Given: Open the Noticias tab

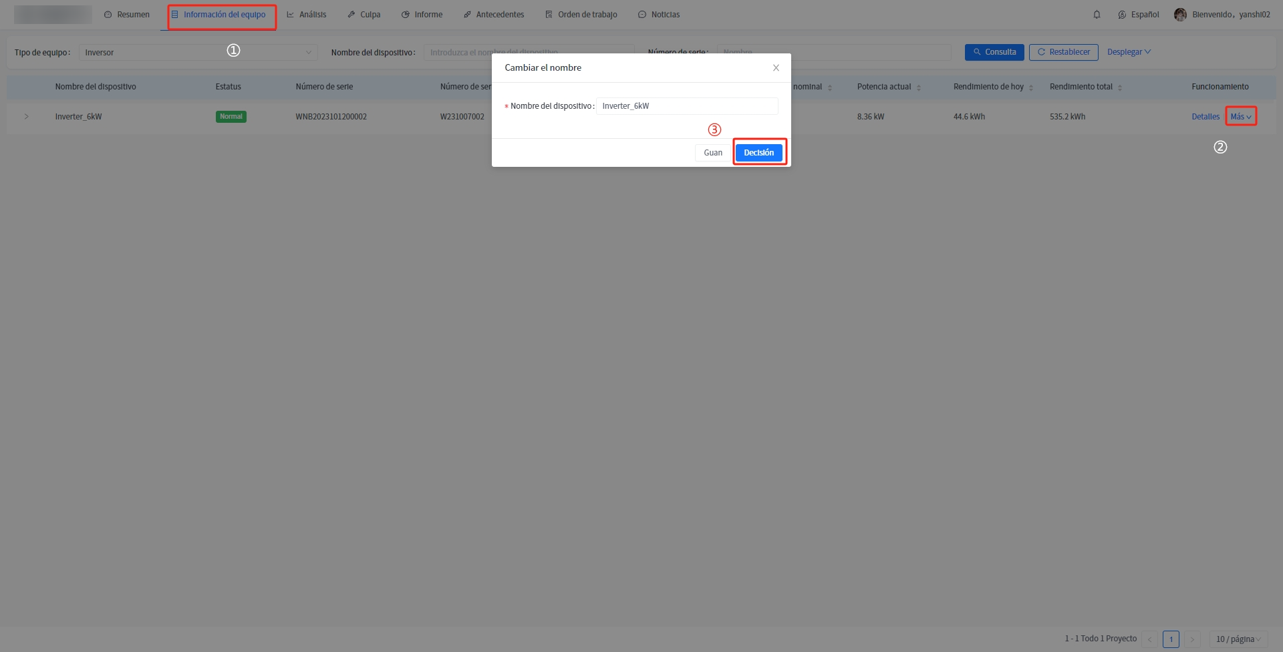Looking at the screenshot, I should click(x=659, y=15).
